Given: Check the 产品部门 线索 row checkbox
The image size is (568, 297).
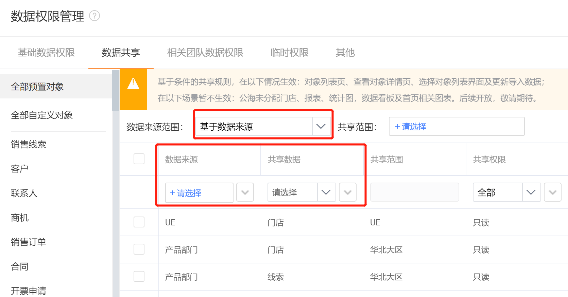Looking at the screenshot, I should 139,276.
